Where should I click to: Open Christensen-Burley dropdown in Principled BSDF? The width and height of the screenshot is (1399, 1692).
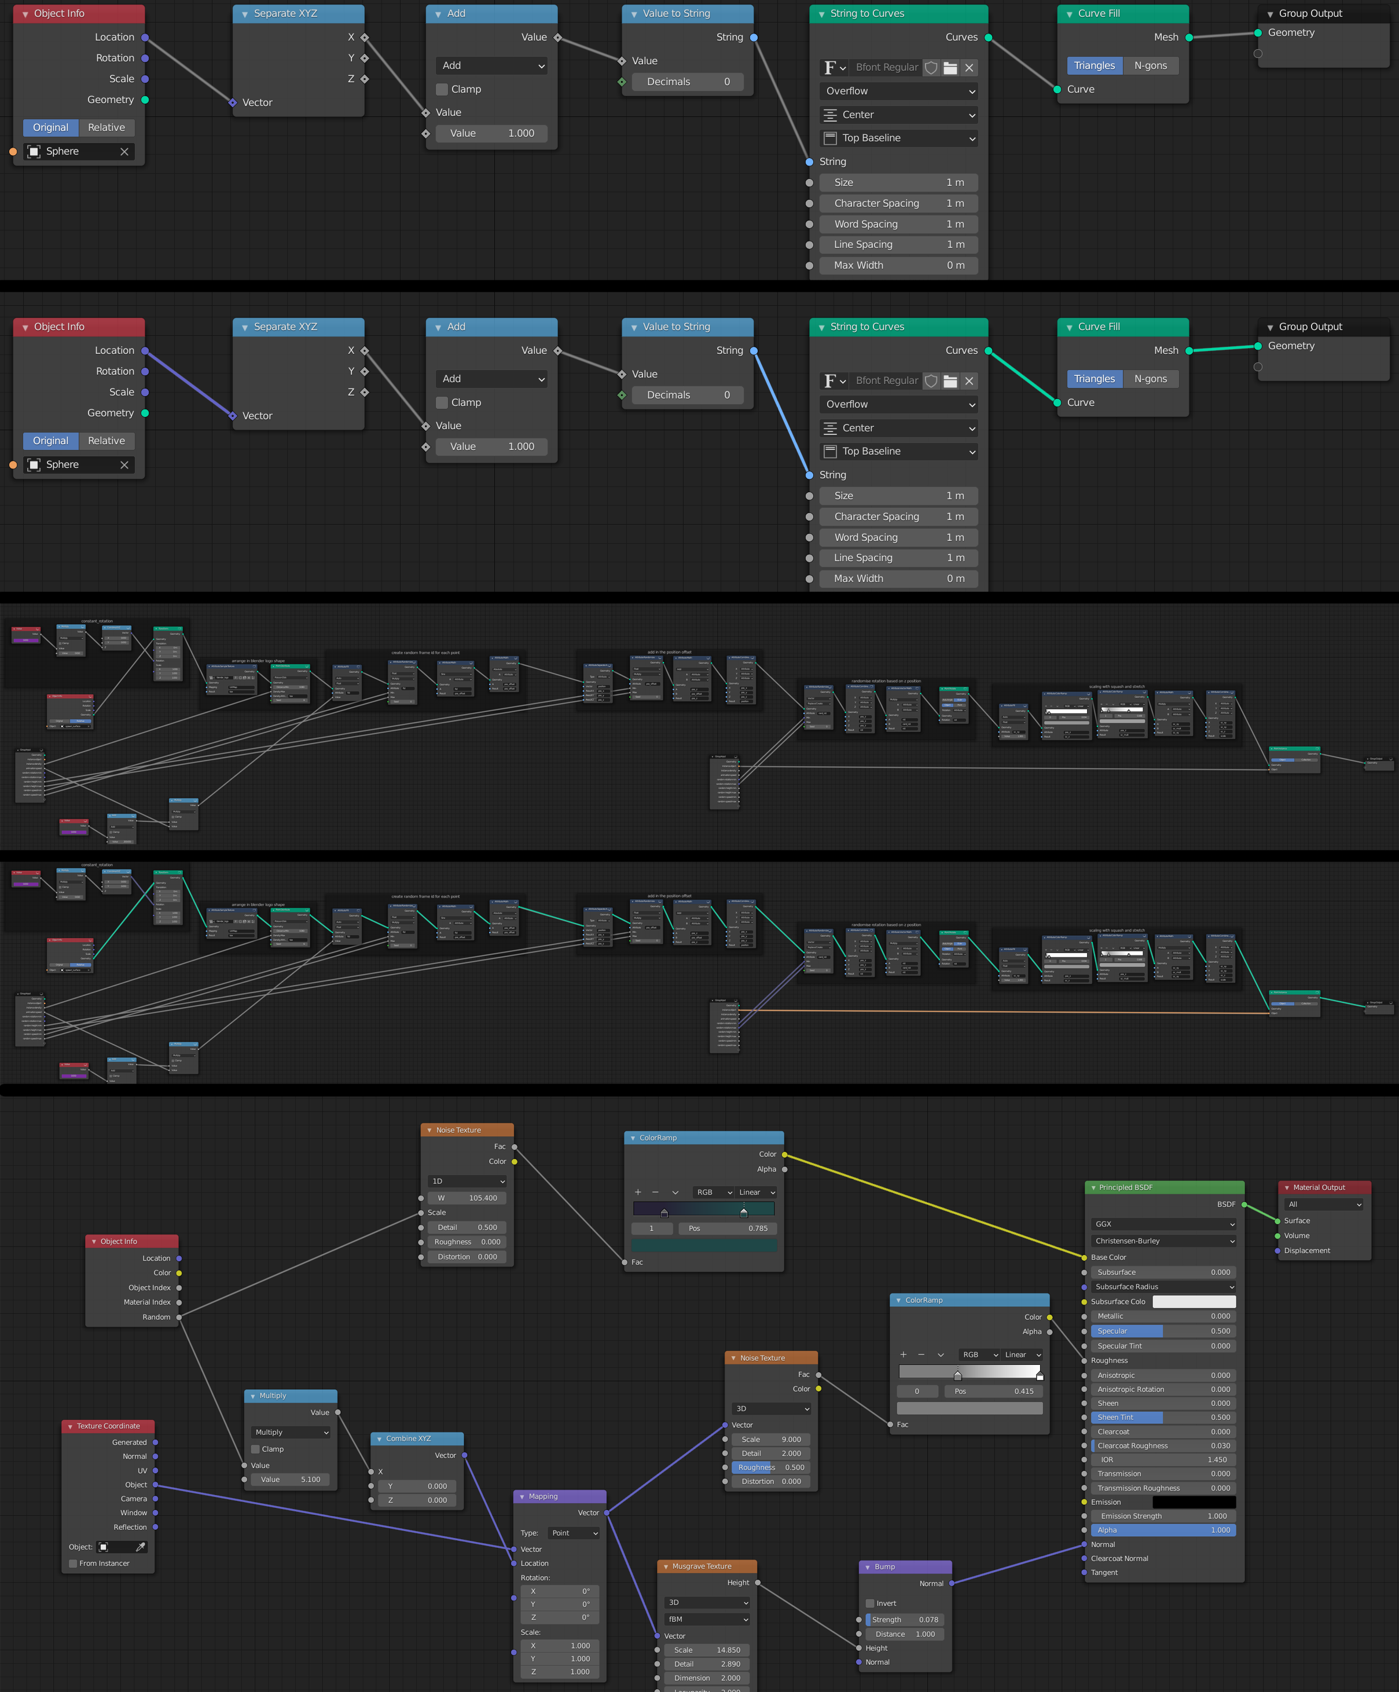(1164, 1241)
